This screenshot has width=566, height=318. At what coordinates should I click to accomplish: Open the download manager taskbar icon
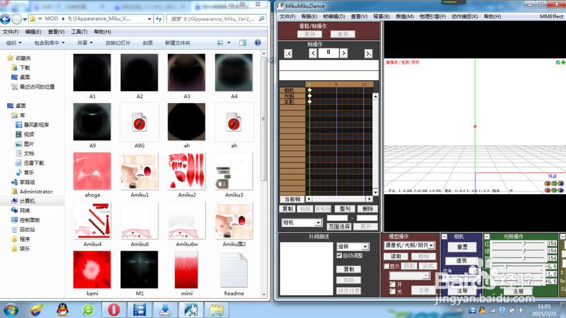[x=165, y=310]
